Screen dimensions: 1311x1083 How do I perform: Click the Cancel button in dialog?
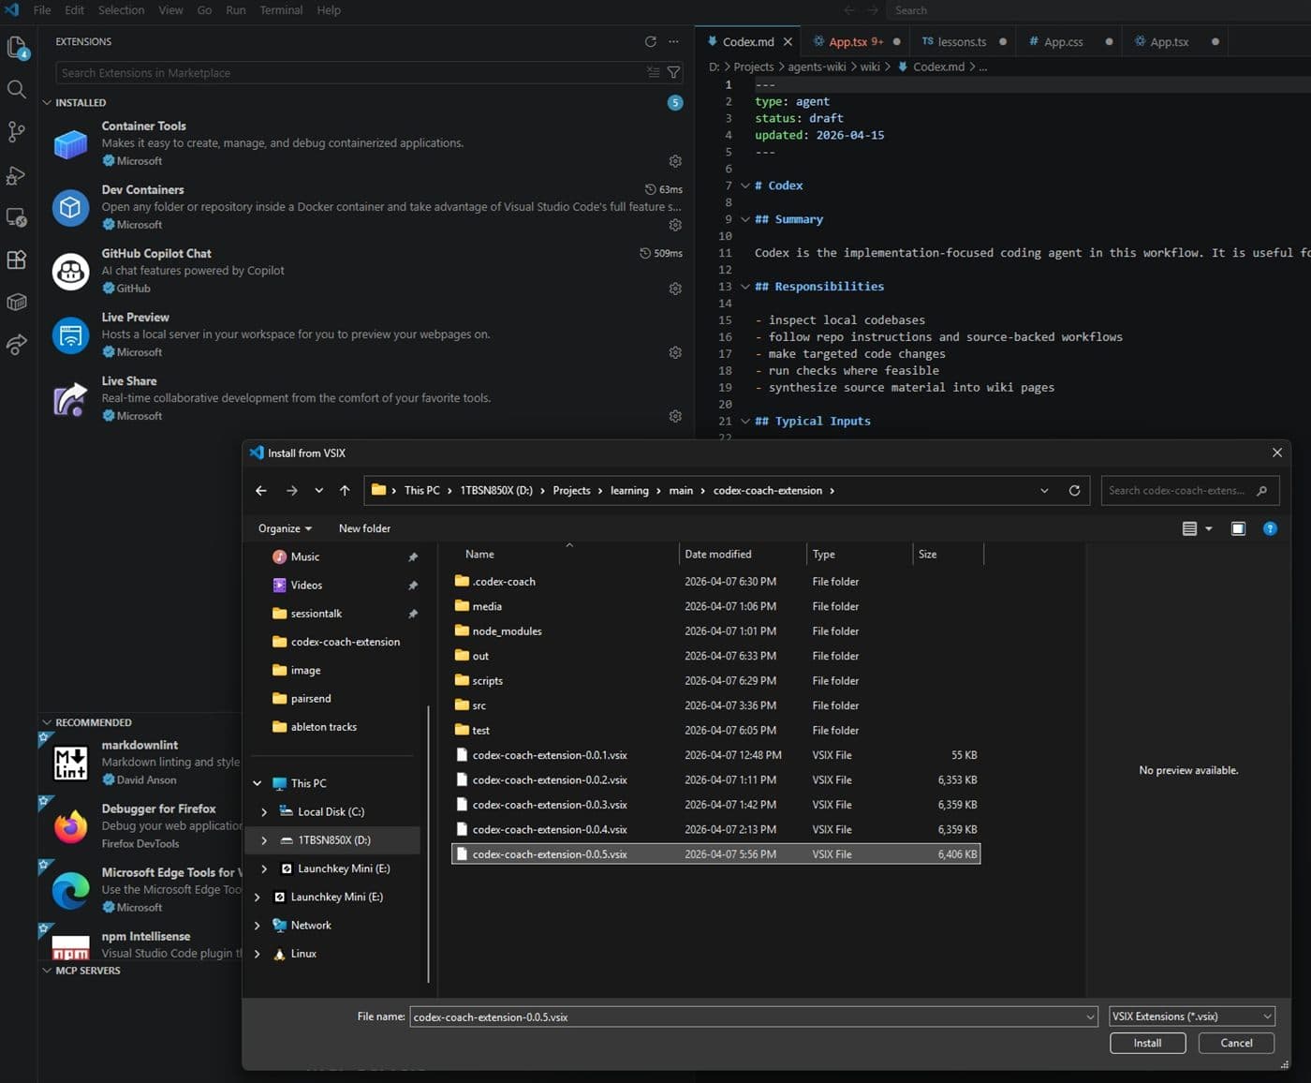click(1236, 1043)
